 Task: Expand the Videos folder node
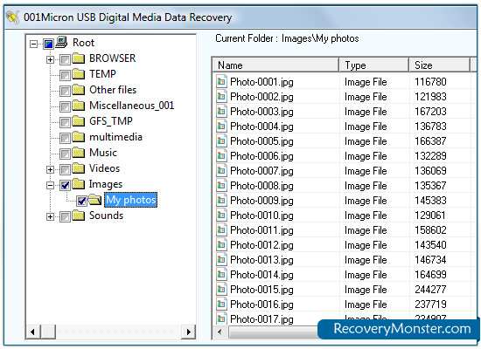[51, 169]
